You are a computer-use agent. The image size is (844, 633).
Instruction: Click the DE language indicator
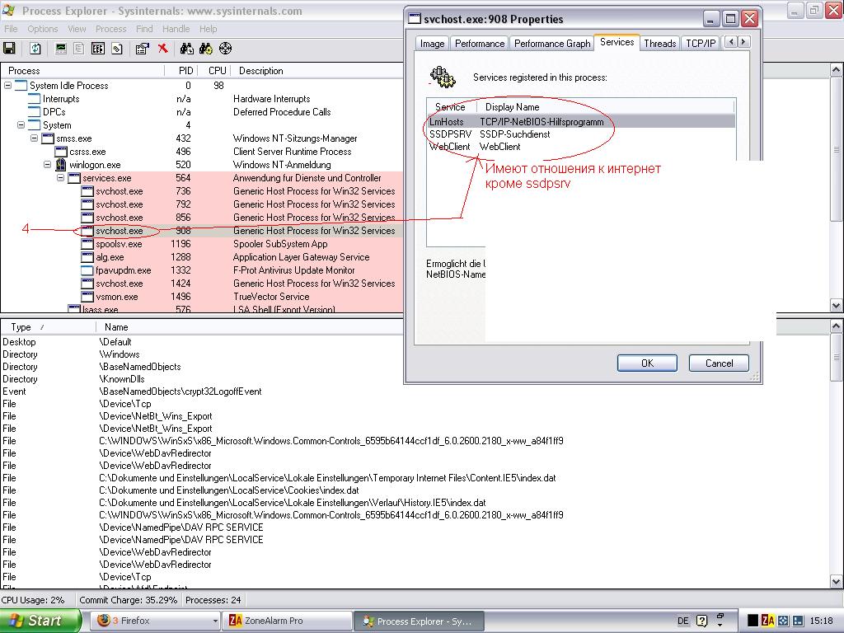[683, 621]
